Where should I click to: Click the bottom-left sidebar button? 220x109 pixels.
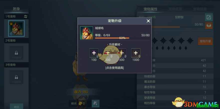click(x=16, y=106)
